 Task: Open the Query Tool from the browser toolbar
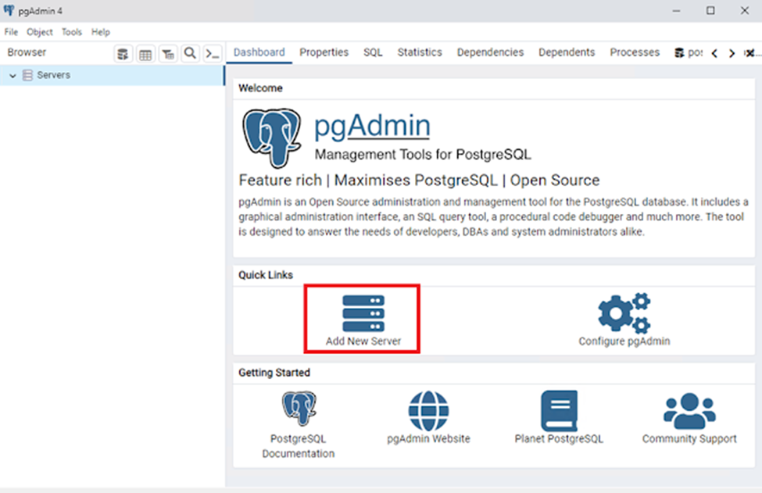tap(123, 52)
